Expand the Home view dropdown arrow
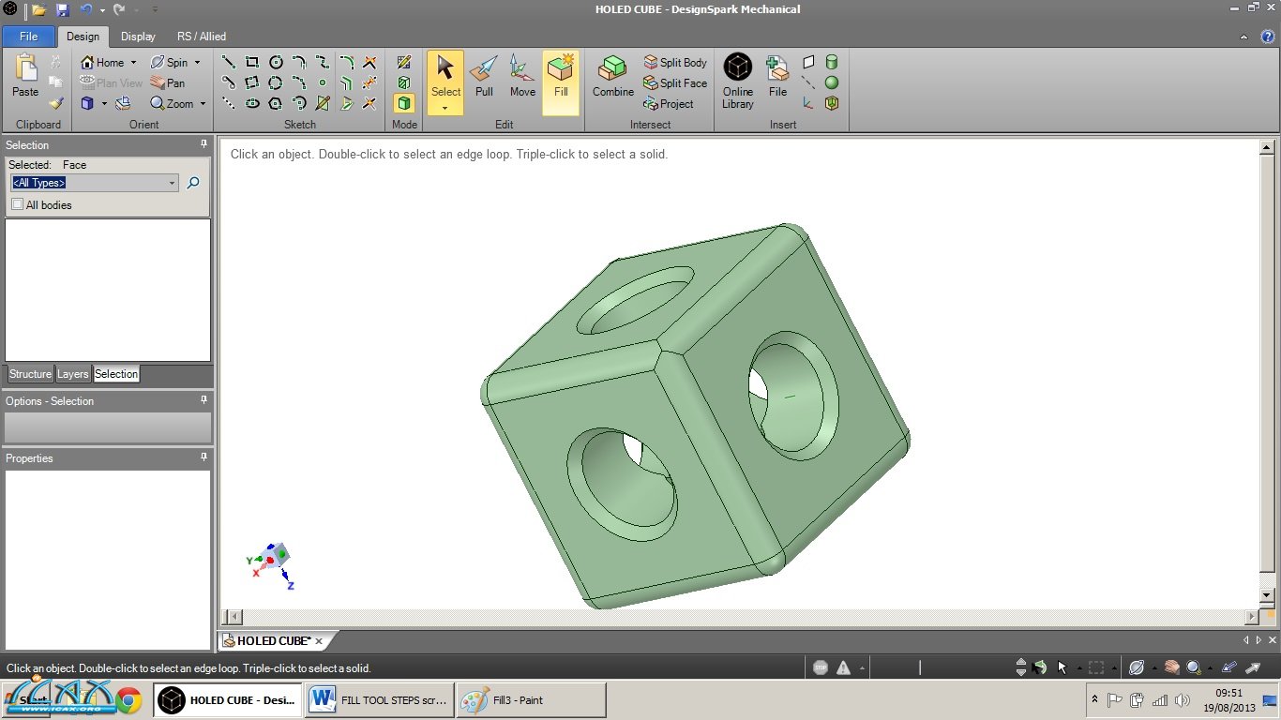Screen dimensions: 1281x720 (x=133, y=63)
